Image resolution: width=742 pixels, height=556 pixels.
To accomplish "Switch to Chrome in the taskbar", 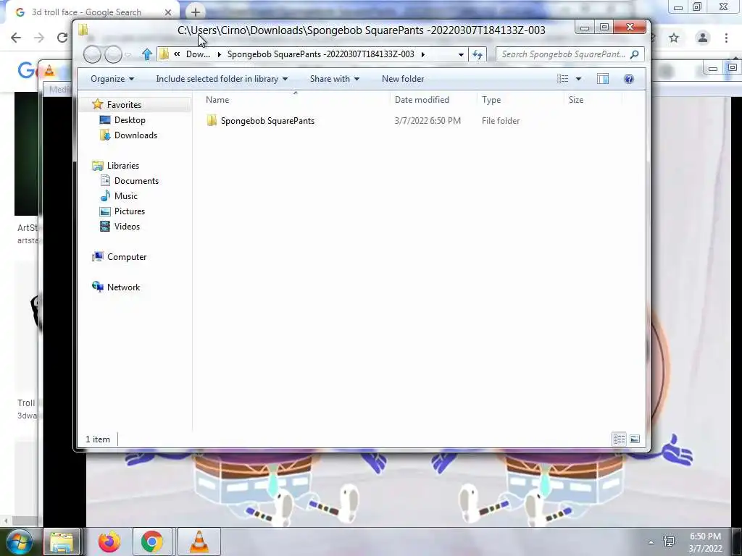I will point(151,542).
